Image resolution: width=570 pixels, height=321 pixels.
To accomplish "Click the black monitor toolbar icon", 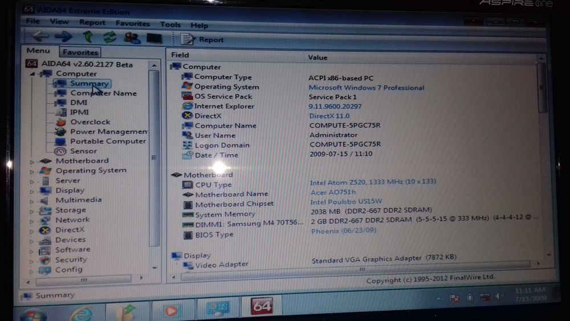I will point(154,38).
